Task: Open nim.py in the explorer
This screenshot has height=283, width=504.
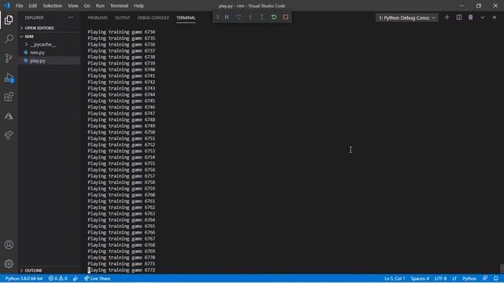Action: coord(49,53)
